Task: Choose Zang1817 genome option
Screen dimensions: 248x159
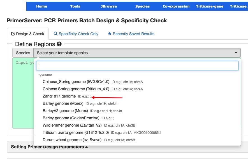Action: pyautogui.click(x=59, y=96)
